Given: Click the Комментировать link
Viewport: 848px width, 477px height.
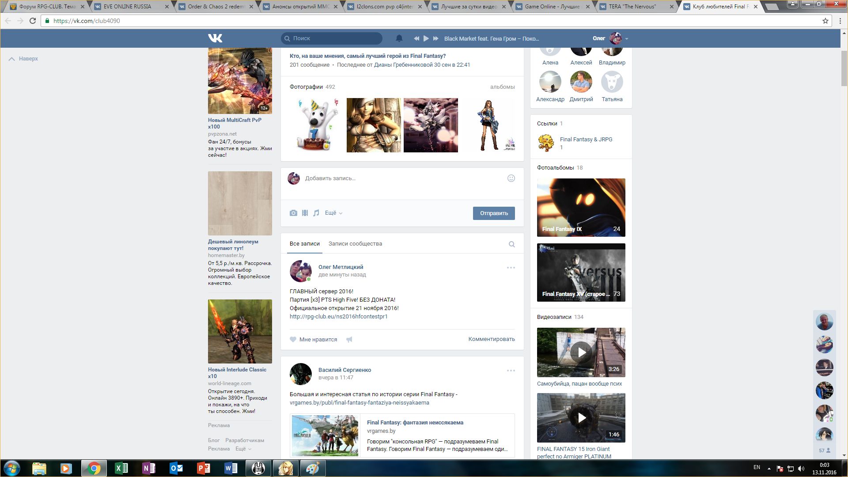Looking at the screenshot, I should (492, 339).
